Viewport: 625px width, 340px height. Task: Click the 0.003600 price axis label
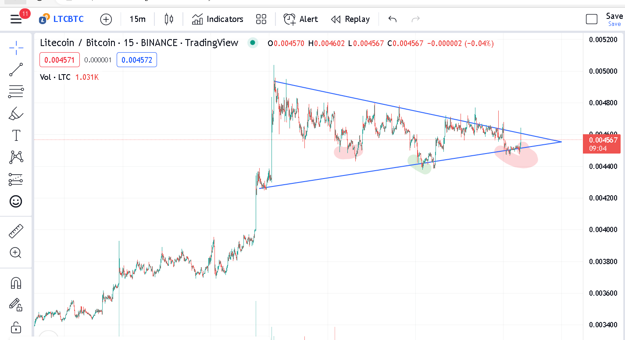[603, 293]
